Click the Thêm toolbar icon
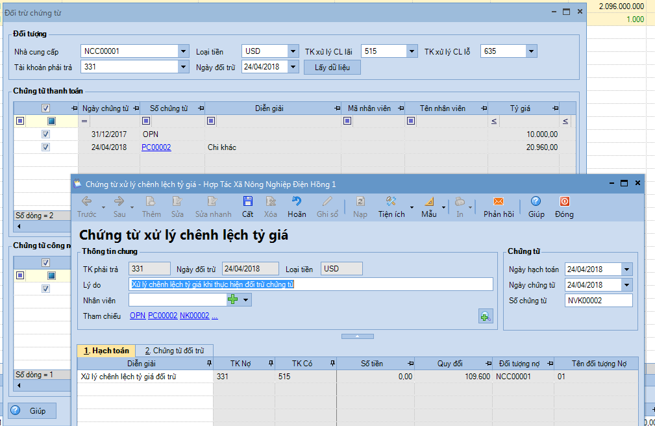The width and height of the screenshot is (655, 426). (151, 207)
